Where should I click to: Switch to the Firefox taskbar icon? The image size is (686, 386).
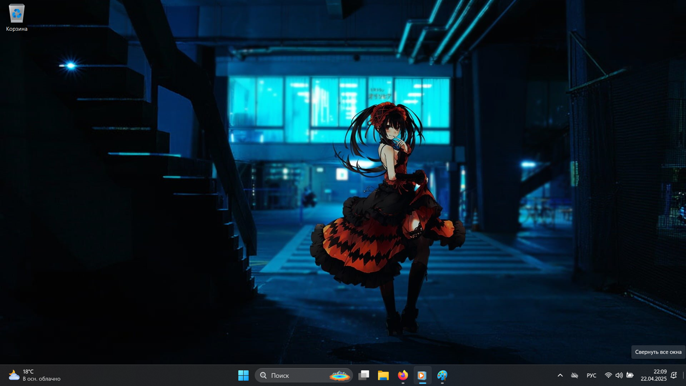point(403,375)
